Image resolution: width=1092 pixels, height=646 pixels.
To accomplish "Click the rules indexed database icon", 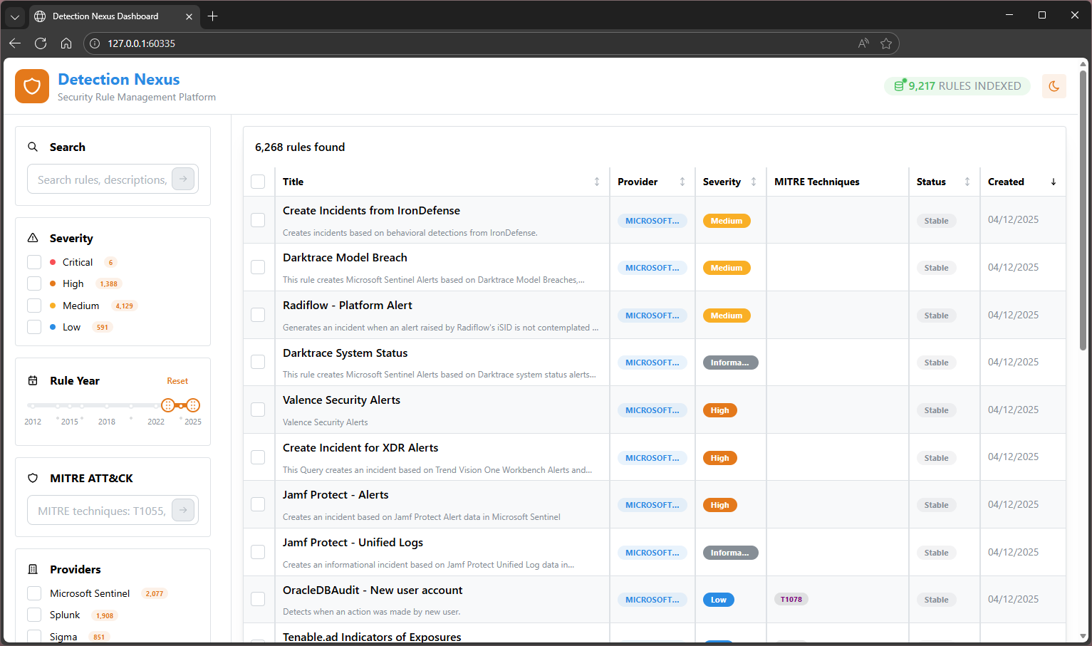I will (900, 85).
